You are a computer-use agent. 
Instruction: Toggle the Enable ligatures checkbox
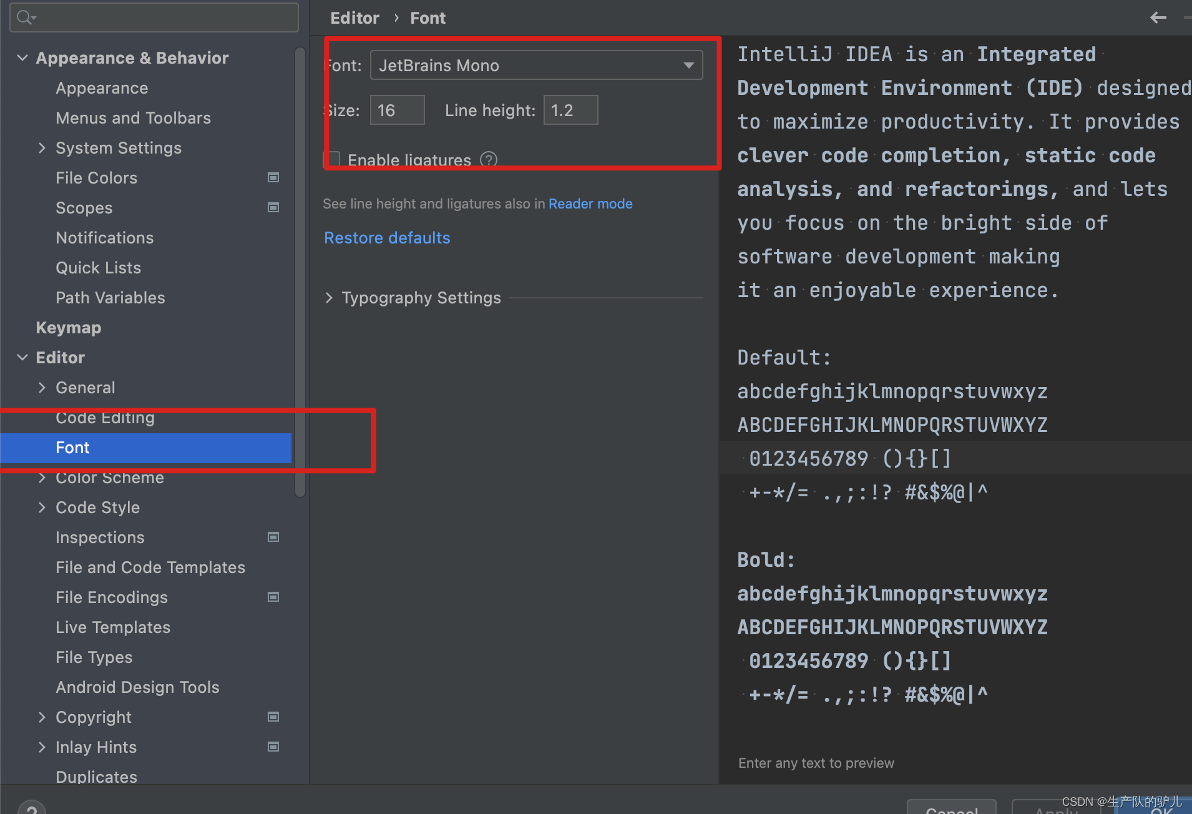[333, 160]
